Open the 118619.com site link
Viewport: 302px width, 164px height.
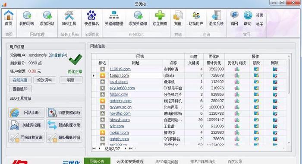coord(120,69)
